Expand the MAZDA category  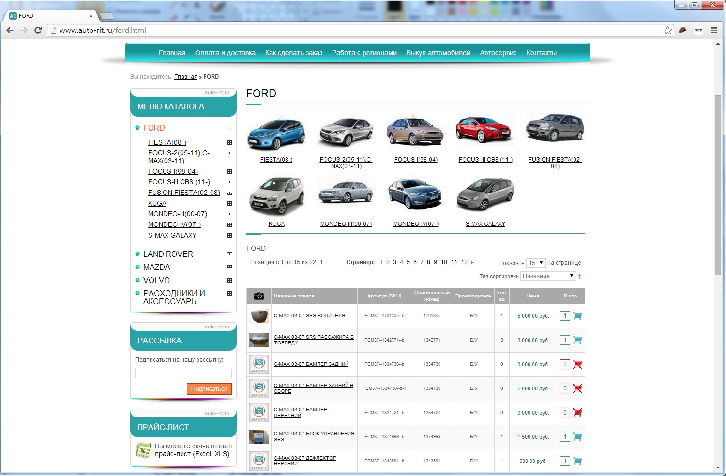pos(229,268)
